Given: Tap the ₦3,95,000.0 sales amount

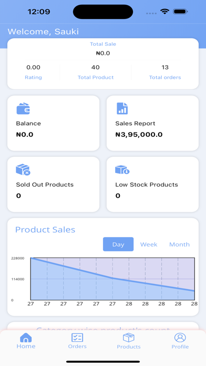Looking at the screenshot, I should coord(139,135).
